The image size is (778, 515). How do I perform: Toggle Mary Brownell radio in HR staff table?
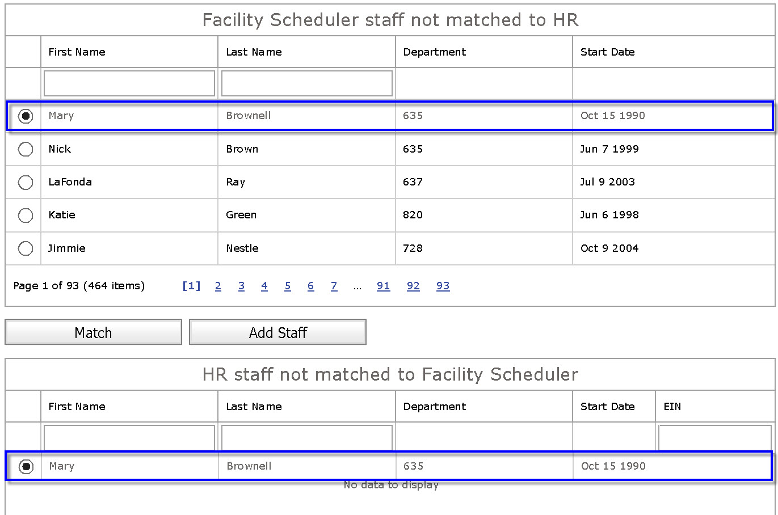tap(26, 467)
